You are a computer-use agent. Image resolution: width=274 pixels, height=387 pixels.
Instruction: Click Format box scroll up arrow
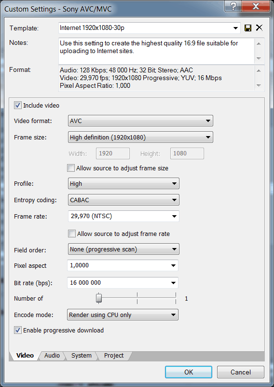point(259,70)
